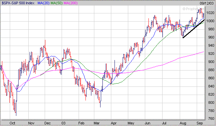This screenshot has width=216, height=126.
Task: Click the 820 price axis label
Action: (x=211, y=94)
